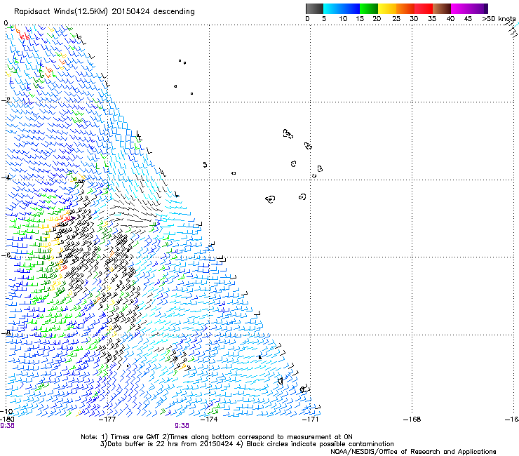Click the '-4' latitude axis label
The width and height of the screenshot is (519, 456).
6,177
